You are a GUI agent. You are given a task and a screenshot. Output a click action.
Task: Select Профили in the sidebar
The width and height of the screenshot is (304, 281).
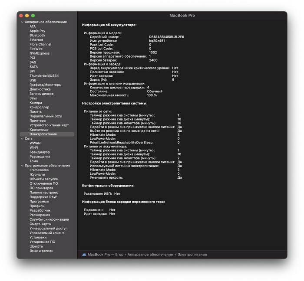point(37,206)
